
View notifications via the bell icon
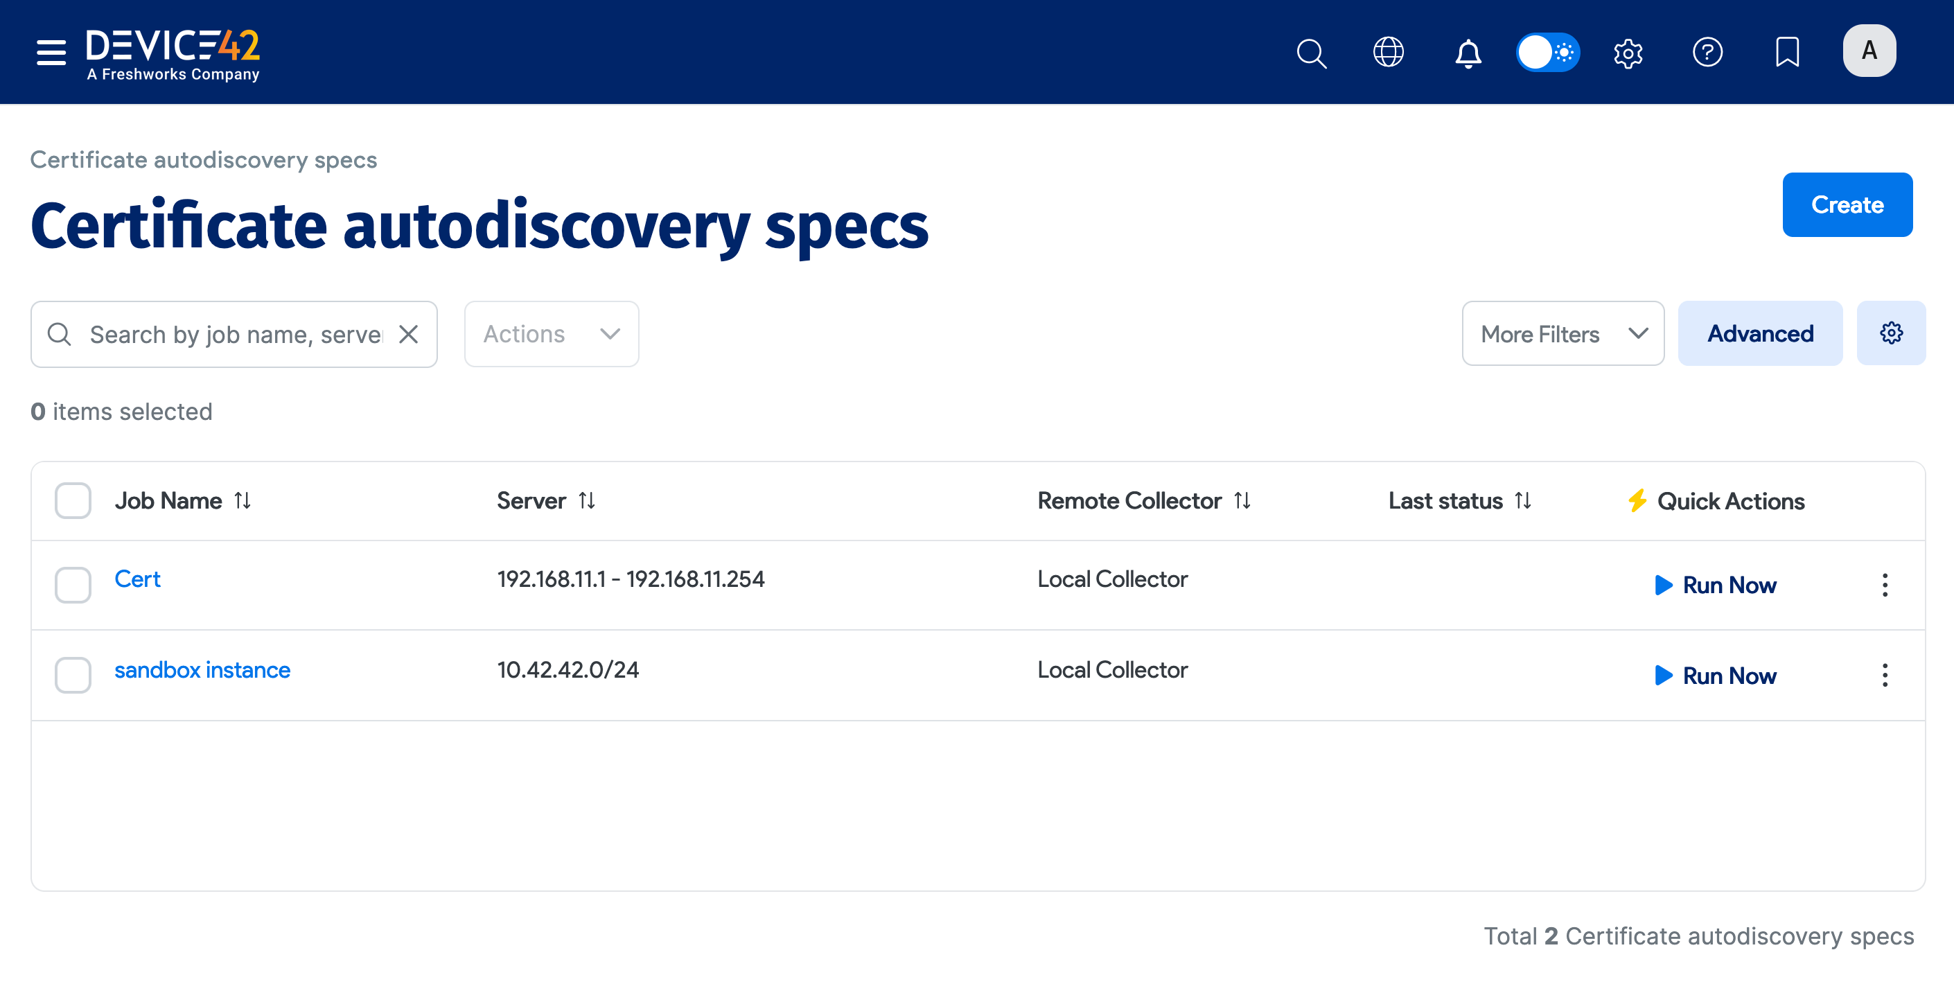(x=1467, y=53)
